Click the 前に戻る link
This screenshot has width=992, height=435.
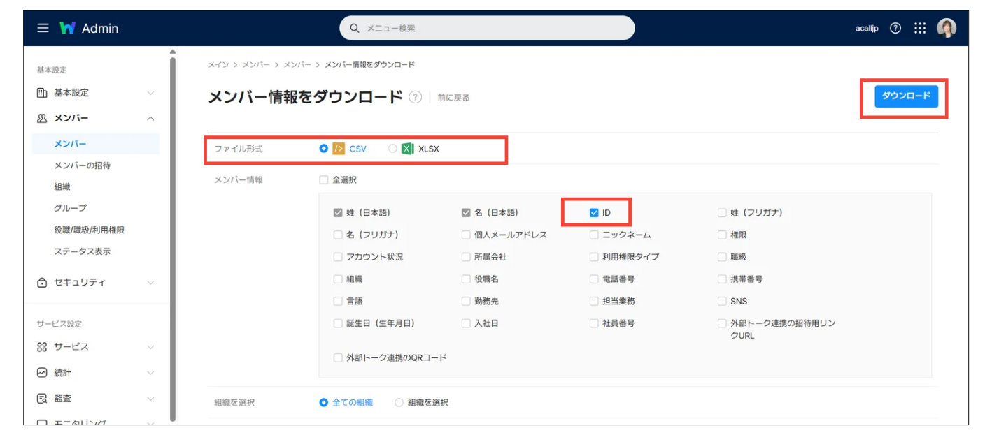tap(453, 98)
